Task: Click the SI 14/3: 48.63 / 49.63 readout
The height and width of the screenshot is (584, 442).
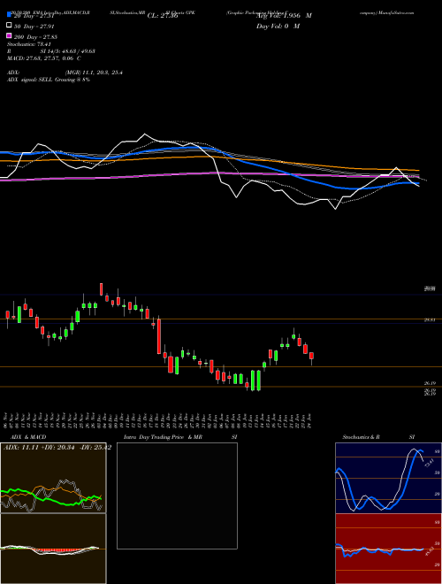Action: pos(69,51)
